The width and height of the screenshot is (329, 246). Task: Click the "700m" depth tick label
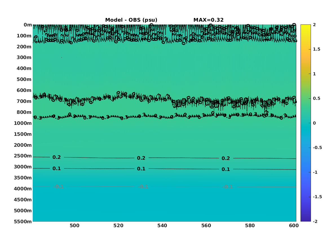click(x=24, y=101)
